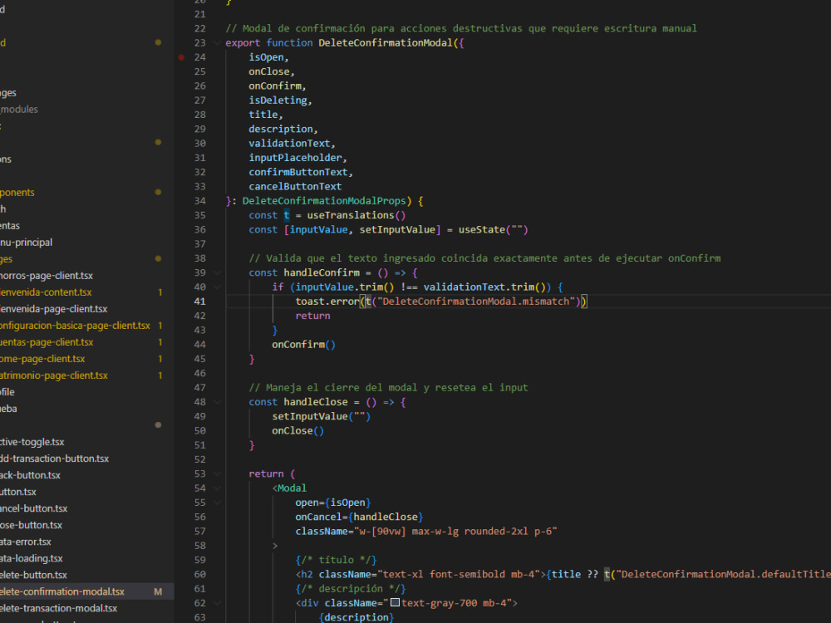Collapse the DeleteConfirmationModal function at line 23
The image size is (831, 623).
[217, 43]
